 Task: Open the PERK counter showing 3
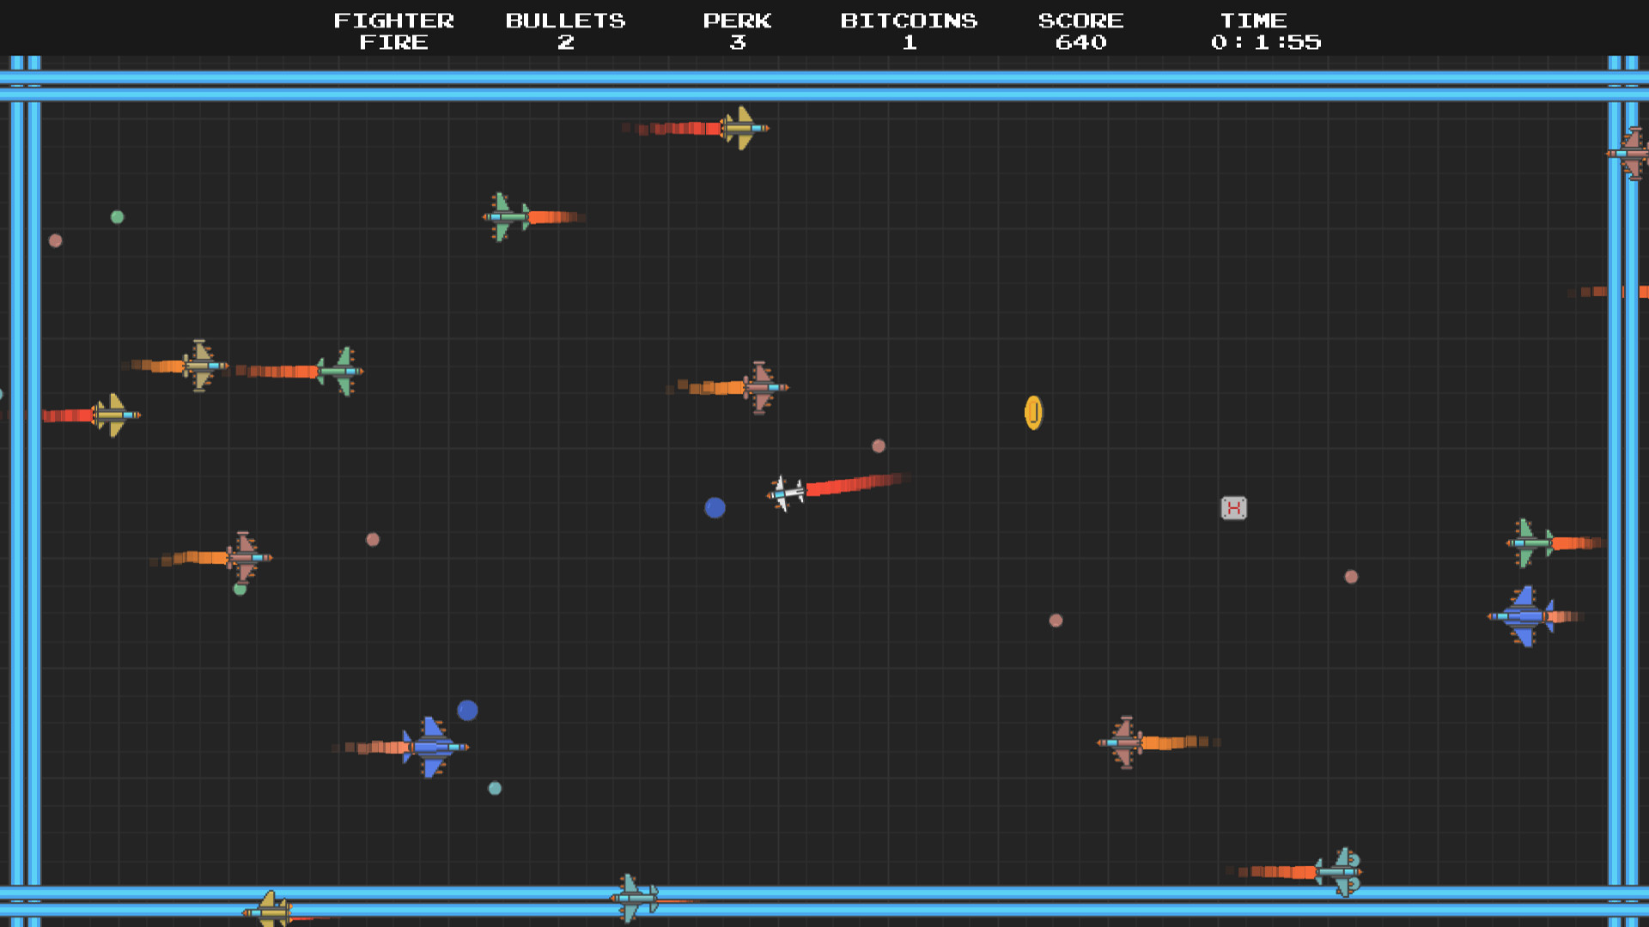pos(739,32)
